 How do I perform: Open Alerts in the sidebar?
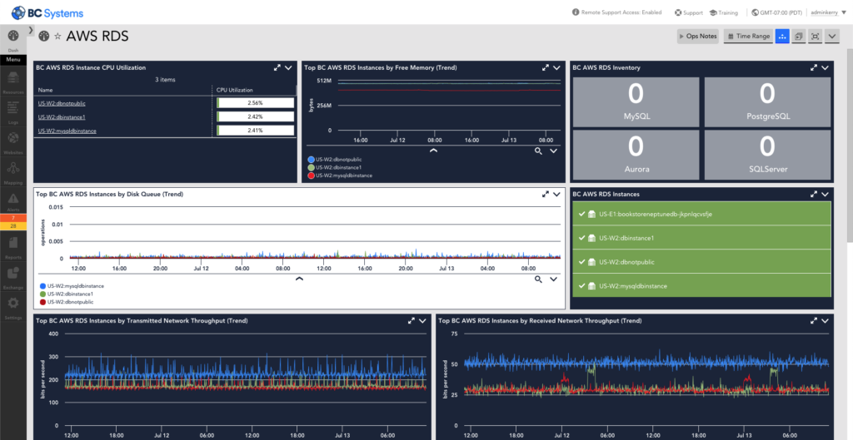tap(13, 198)
